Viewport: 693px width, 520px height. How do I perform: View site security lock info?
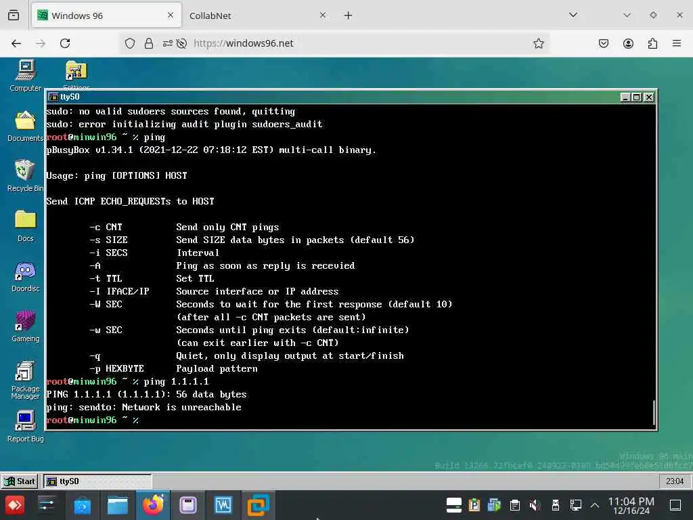click(149, 43)
